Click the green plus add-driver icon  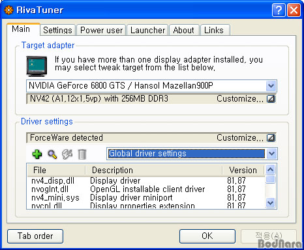37,154
